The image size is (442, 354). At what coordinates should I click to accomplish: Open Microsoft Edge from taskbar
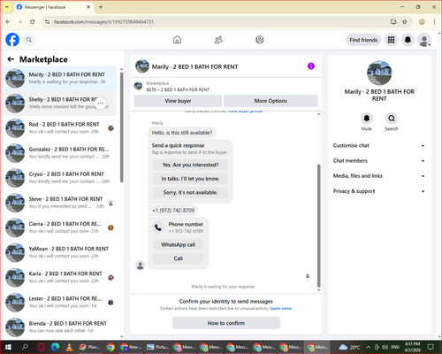[x=55, y=347]
